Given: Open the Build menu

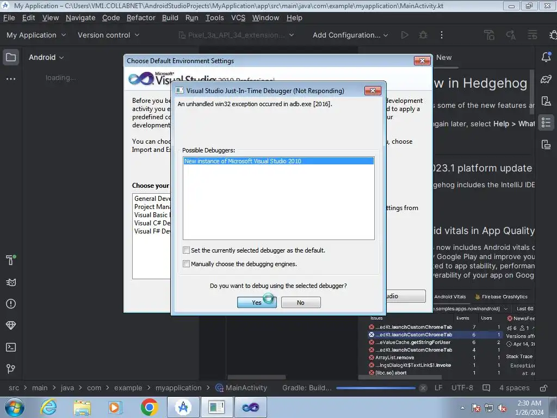Looking at the screenshot, I should pyautogui.click(x=170, y=18).
